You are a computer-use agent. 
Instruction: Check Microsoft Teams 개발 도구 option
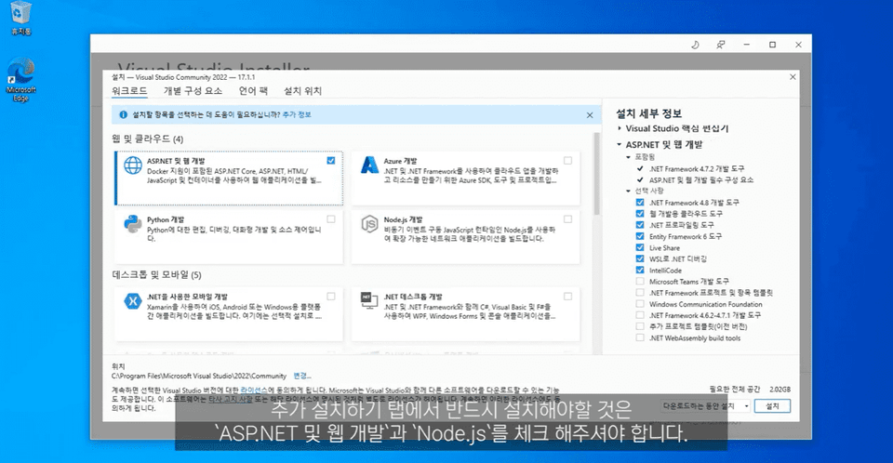[640, 282]
